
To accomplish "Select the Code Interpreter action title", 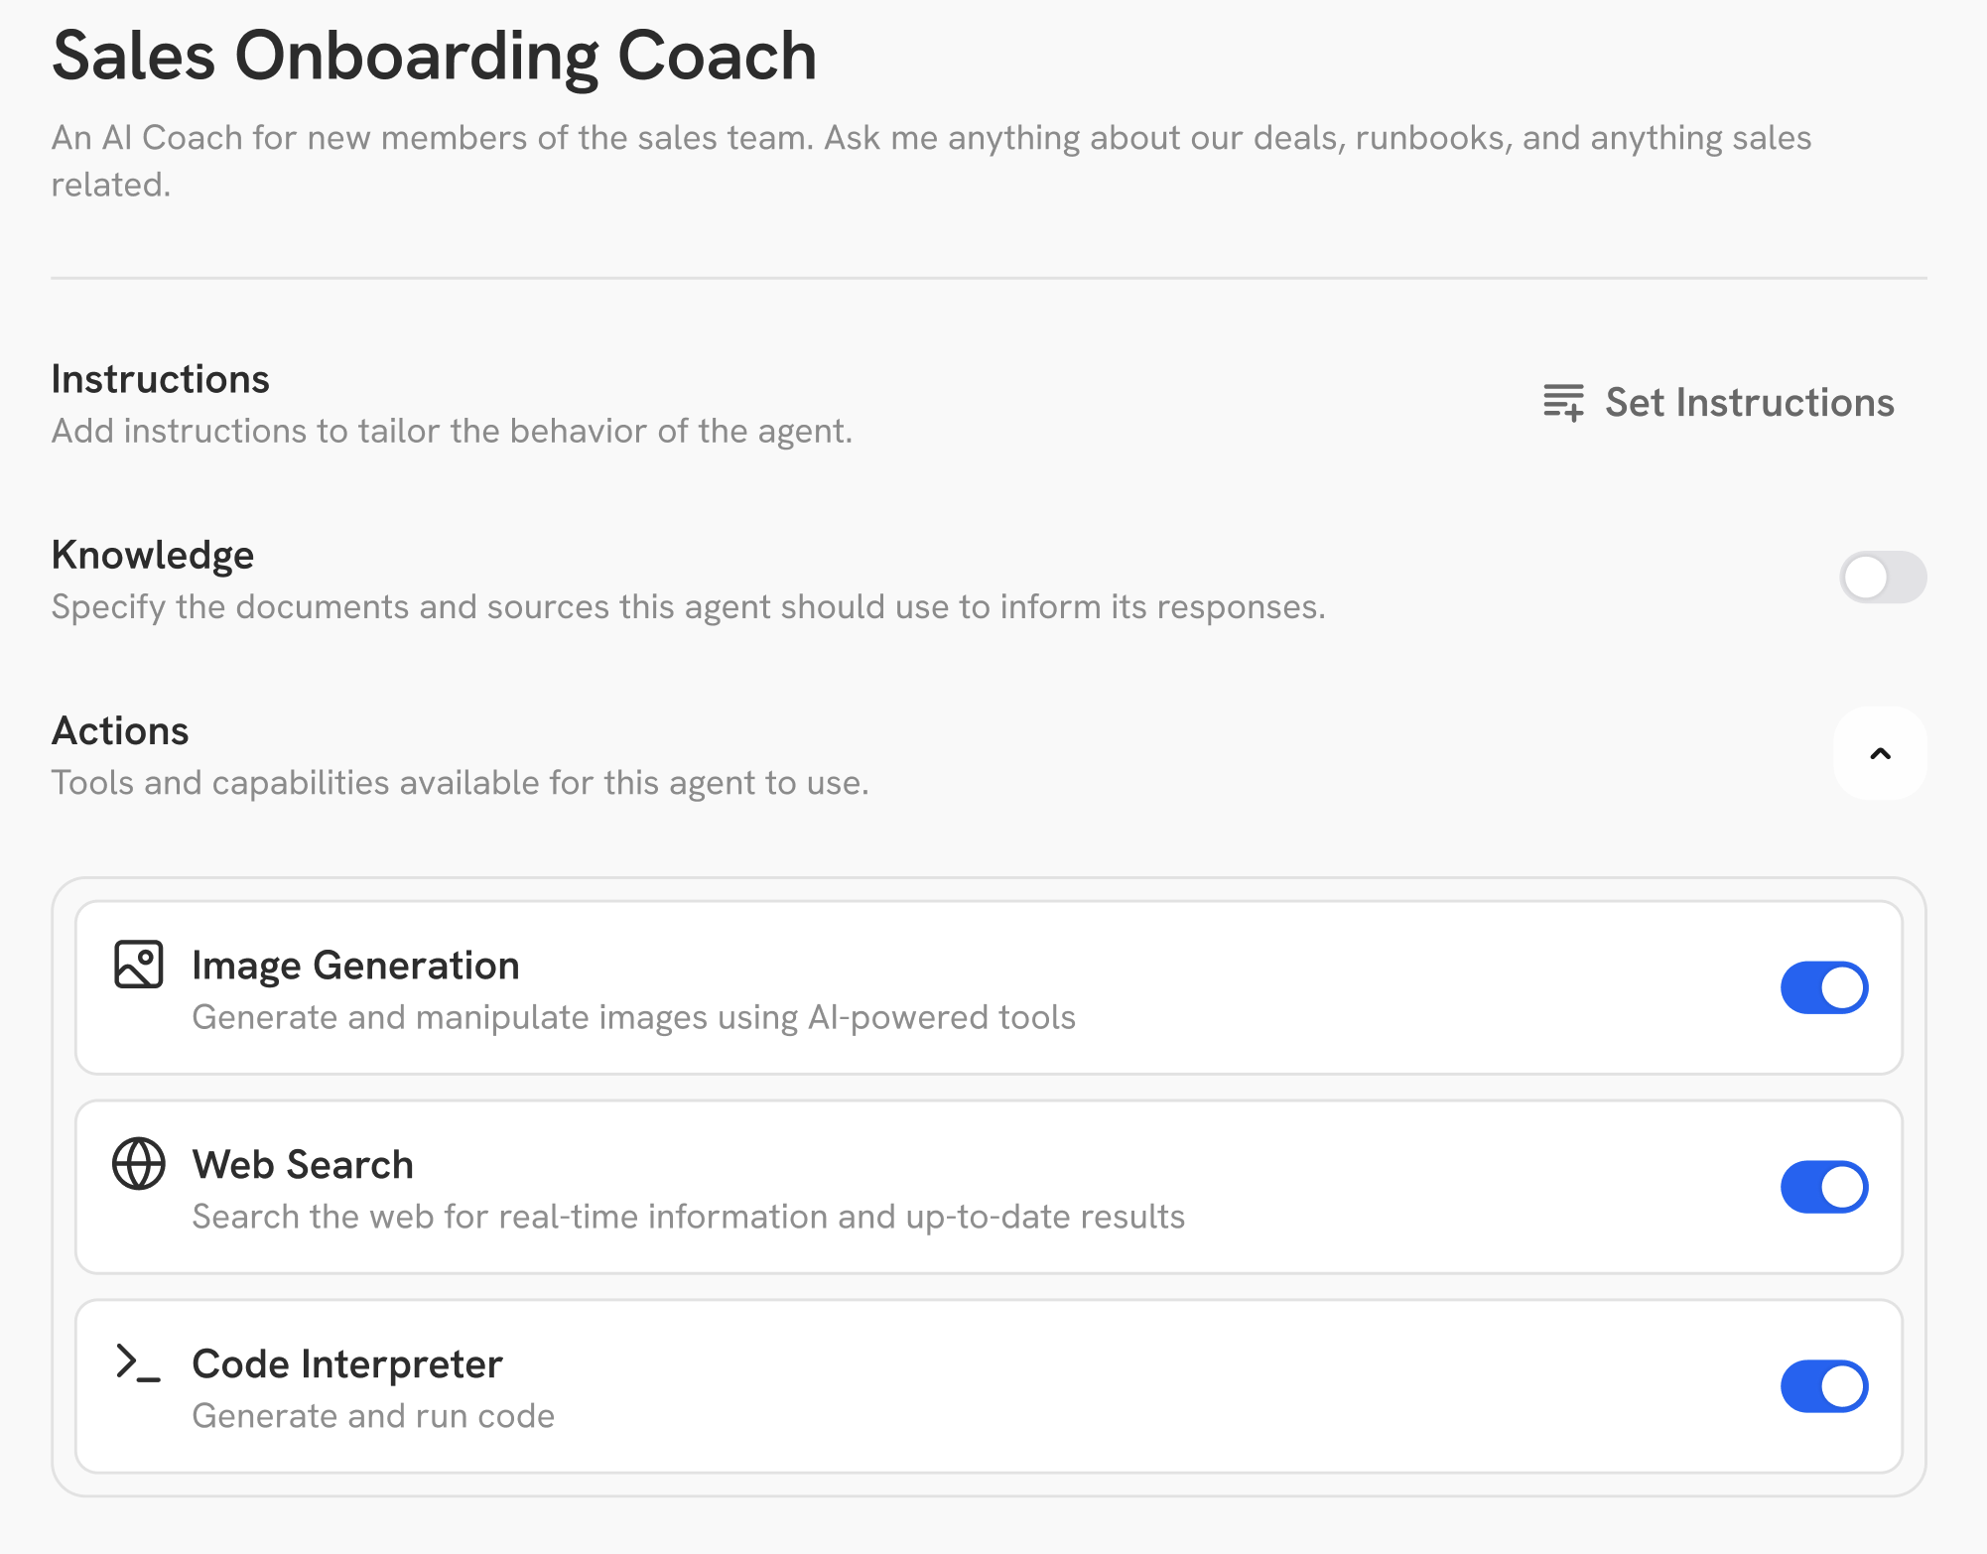I will [347, 1364].
